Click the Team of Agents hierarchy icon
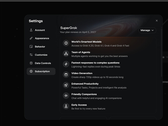The height and width of the screenshot is (126, 168). 66,53
